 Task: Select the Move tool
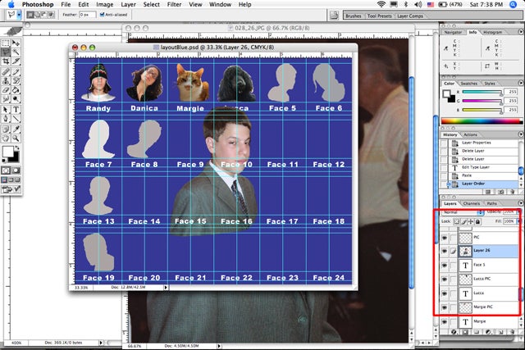16,43
